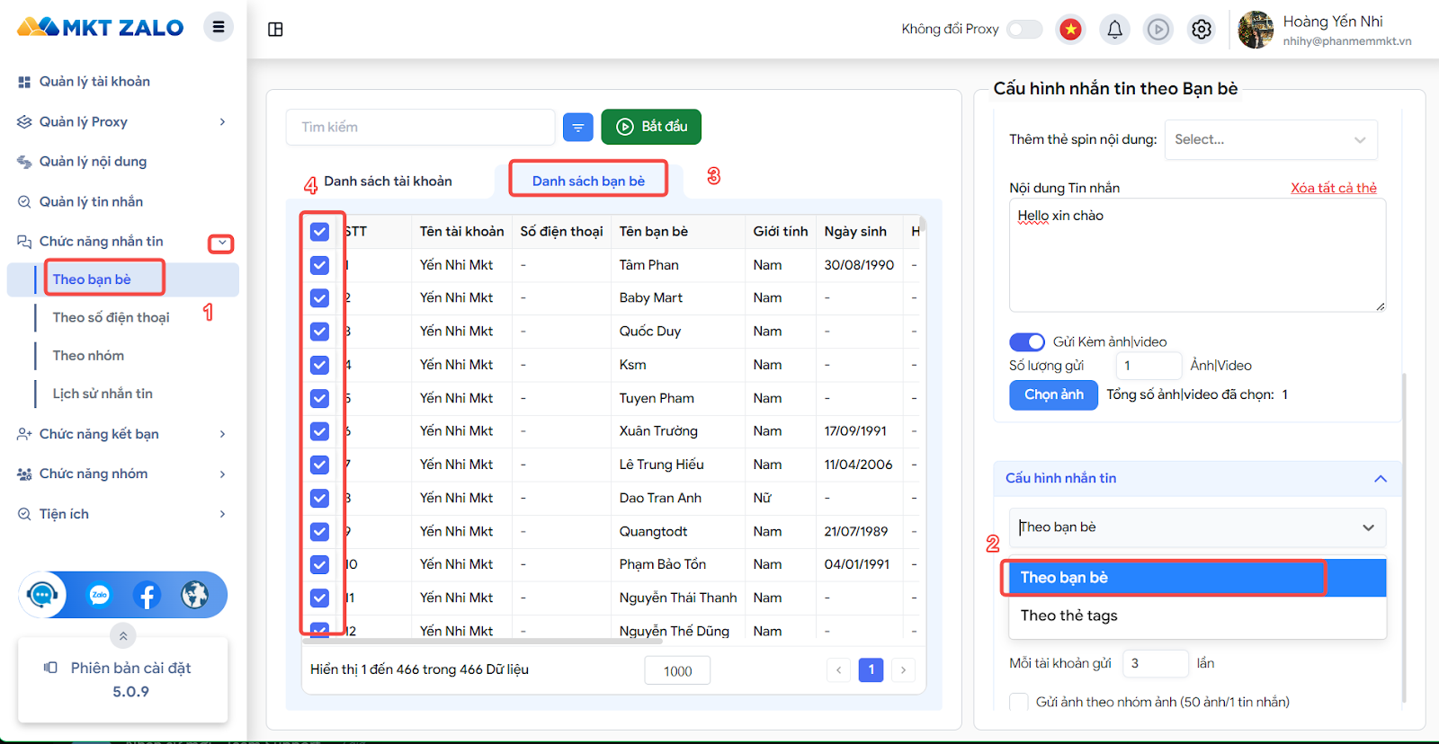1439x744 pixels.
Task: Open the Theo bạn bè combo box
Action: click(x=1197, y=527)
